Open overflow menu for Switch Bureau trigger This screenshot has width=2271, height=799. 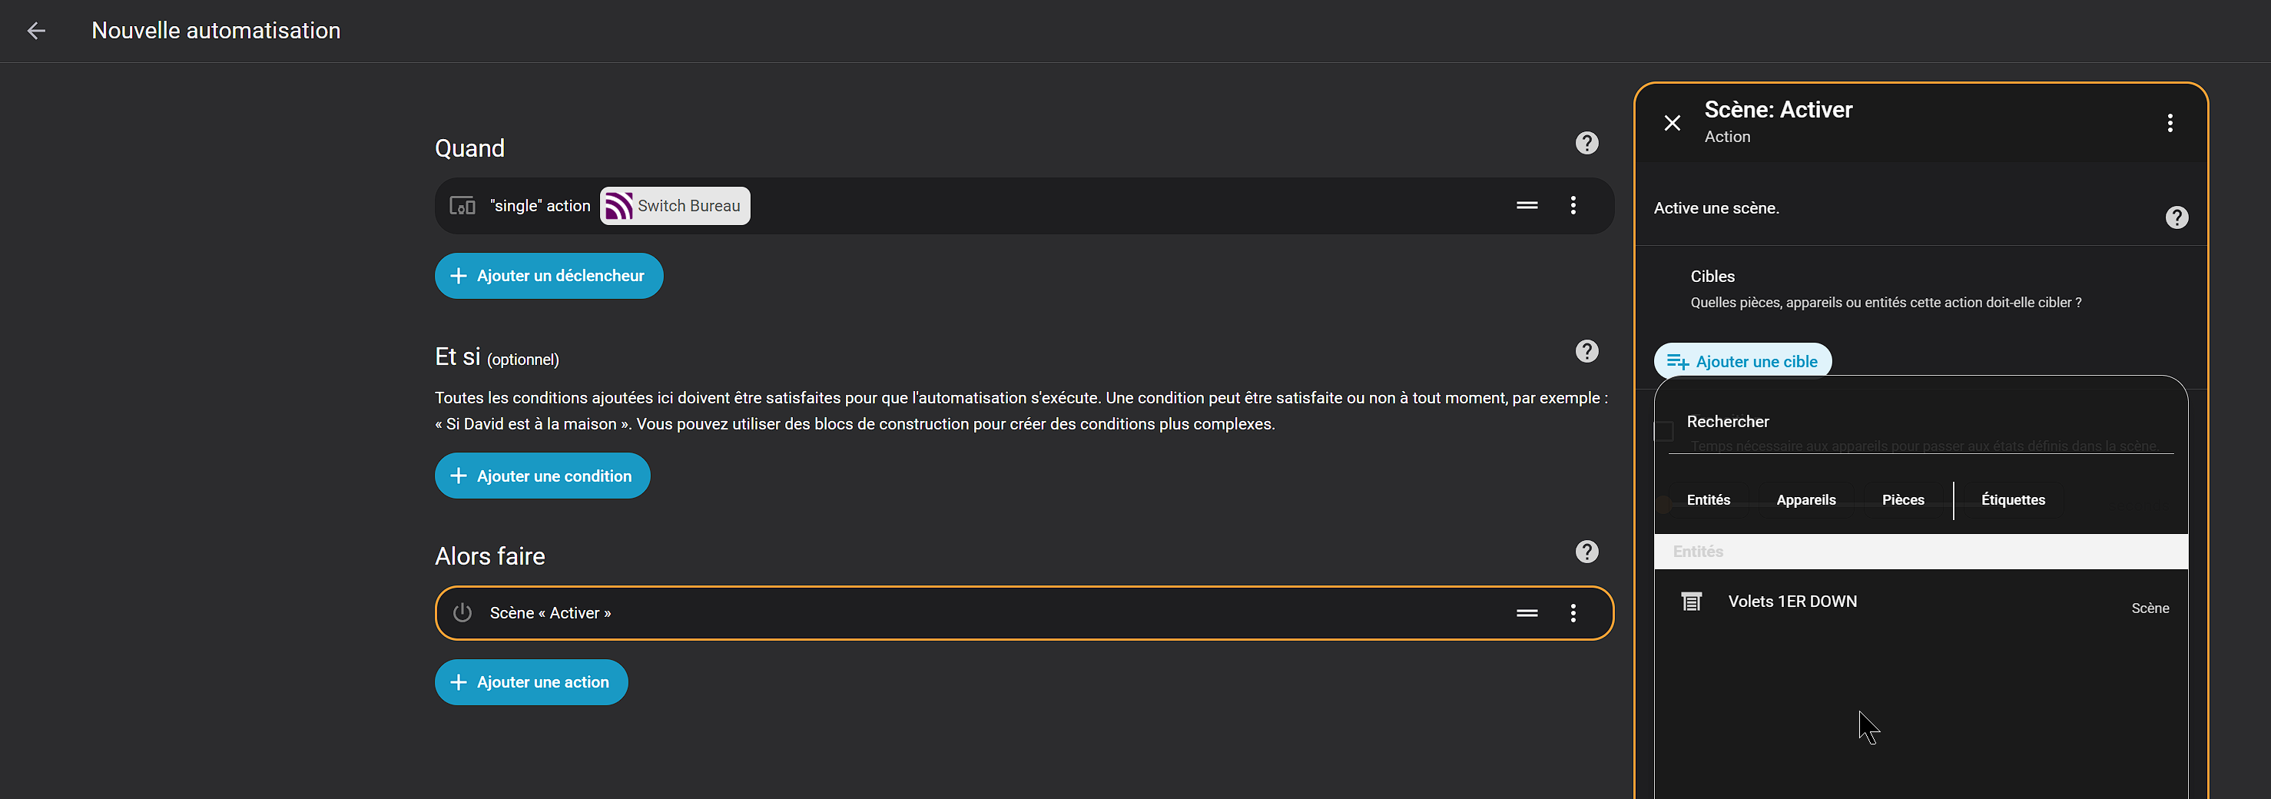pos(1573,205)
